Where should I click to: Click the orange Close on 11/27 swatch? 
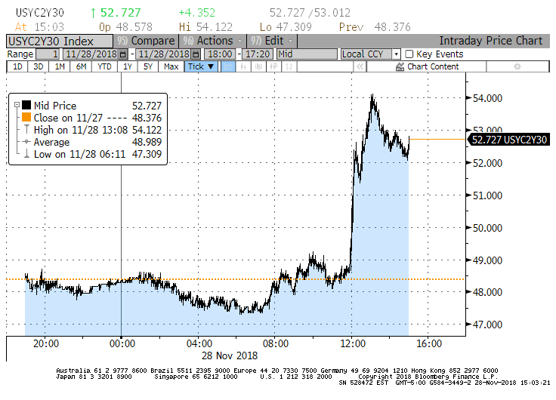click(x=26, y=117)
